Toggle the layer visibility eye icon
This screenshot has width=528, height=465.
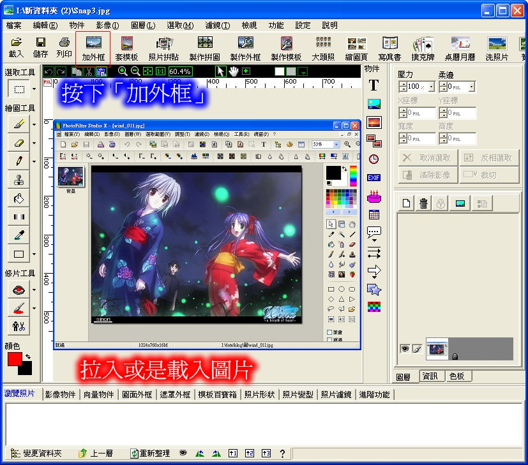point(405,348)
